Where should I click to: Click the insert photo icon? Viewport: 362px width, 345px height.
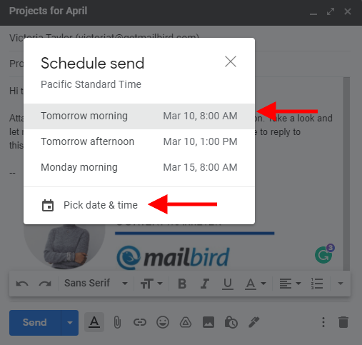point(208,322)
